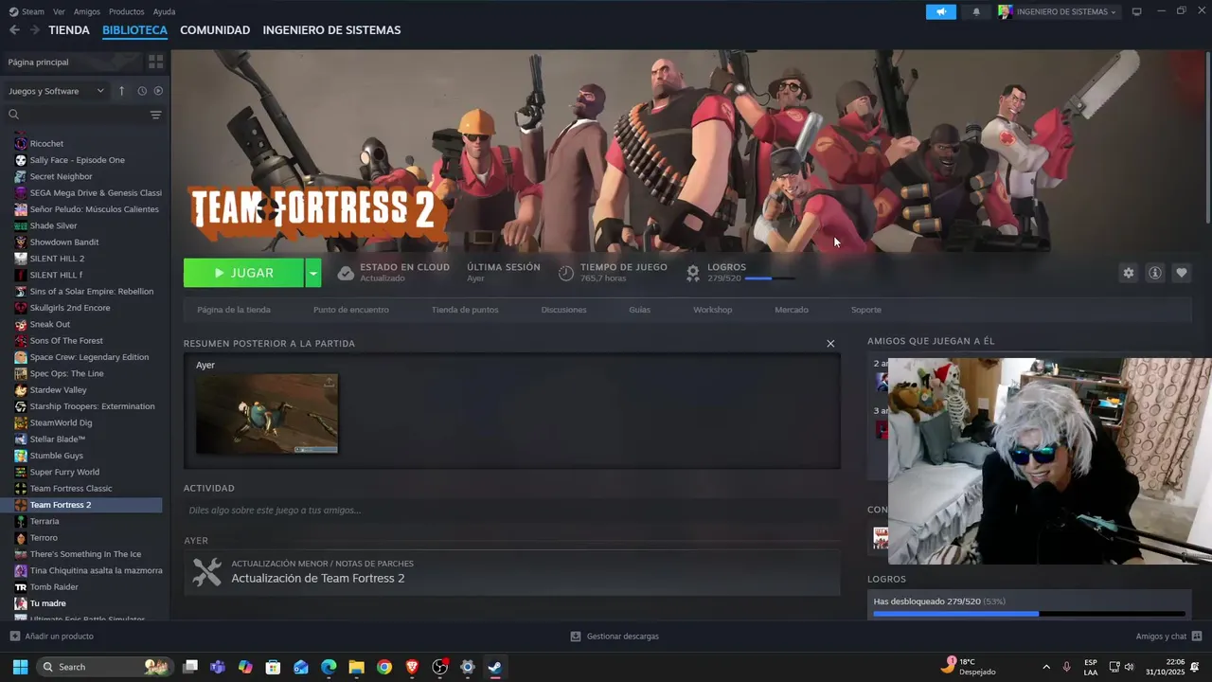Open Workshop link
The width and height of the screenshot is (1212, 682).
point(713,310)
